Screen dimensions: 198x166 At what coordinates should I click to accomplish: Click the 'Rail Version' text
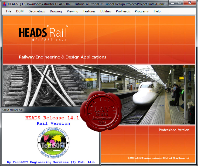click(x=53, y=123)
